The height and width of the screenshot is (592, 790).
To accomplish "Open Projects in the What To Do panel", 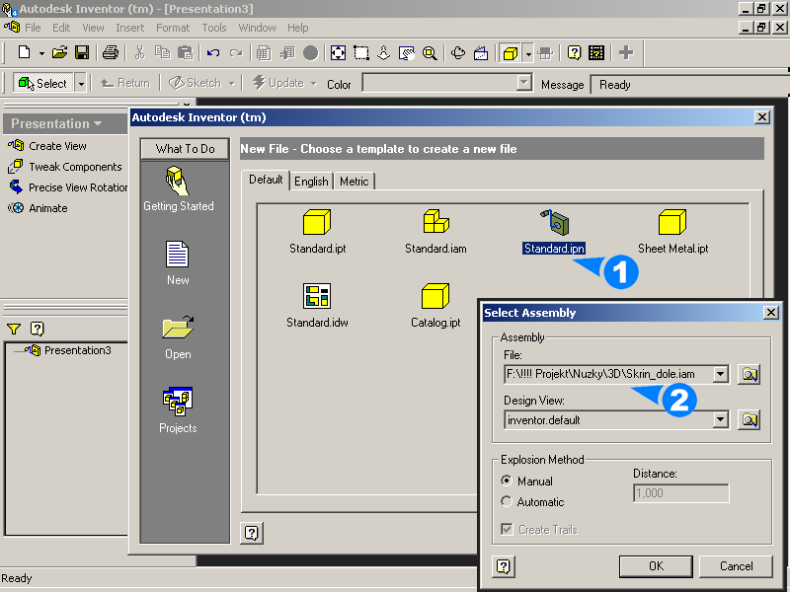I will [x=178, y=410].
